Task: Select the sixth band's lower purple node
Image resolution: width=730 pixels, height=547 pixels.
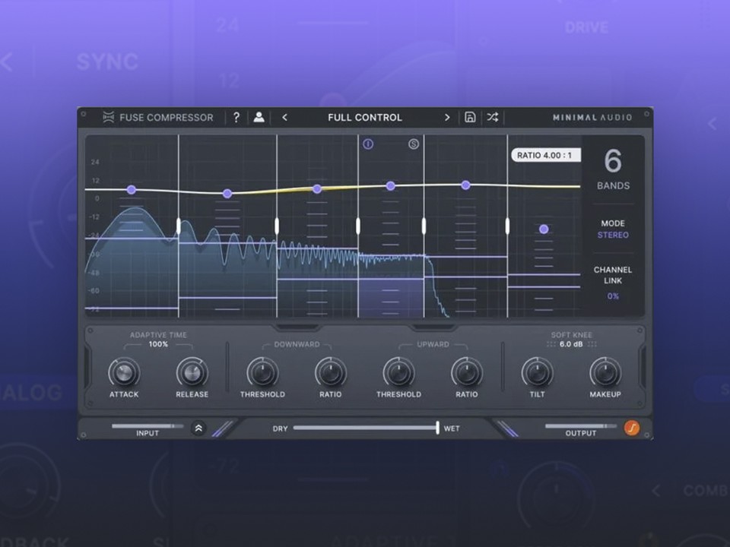Action: coord(544,229)
